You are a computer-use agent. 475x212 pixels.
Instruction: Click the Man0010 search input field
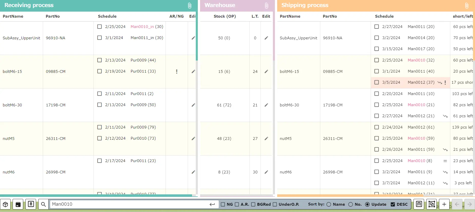(x=129, y=204)
